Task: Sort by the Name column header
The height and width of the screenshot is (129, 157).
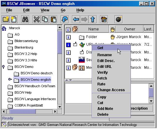Action: click(94, 29)
